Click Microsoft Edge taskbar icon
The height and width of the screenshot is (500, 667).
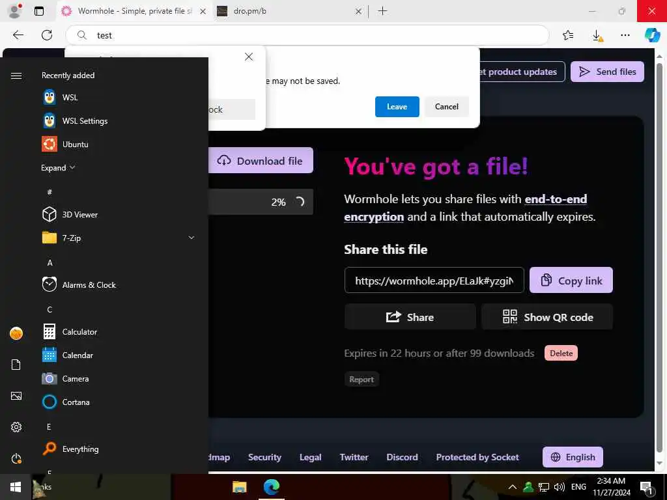(x=272, y=487)
